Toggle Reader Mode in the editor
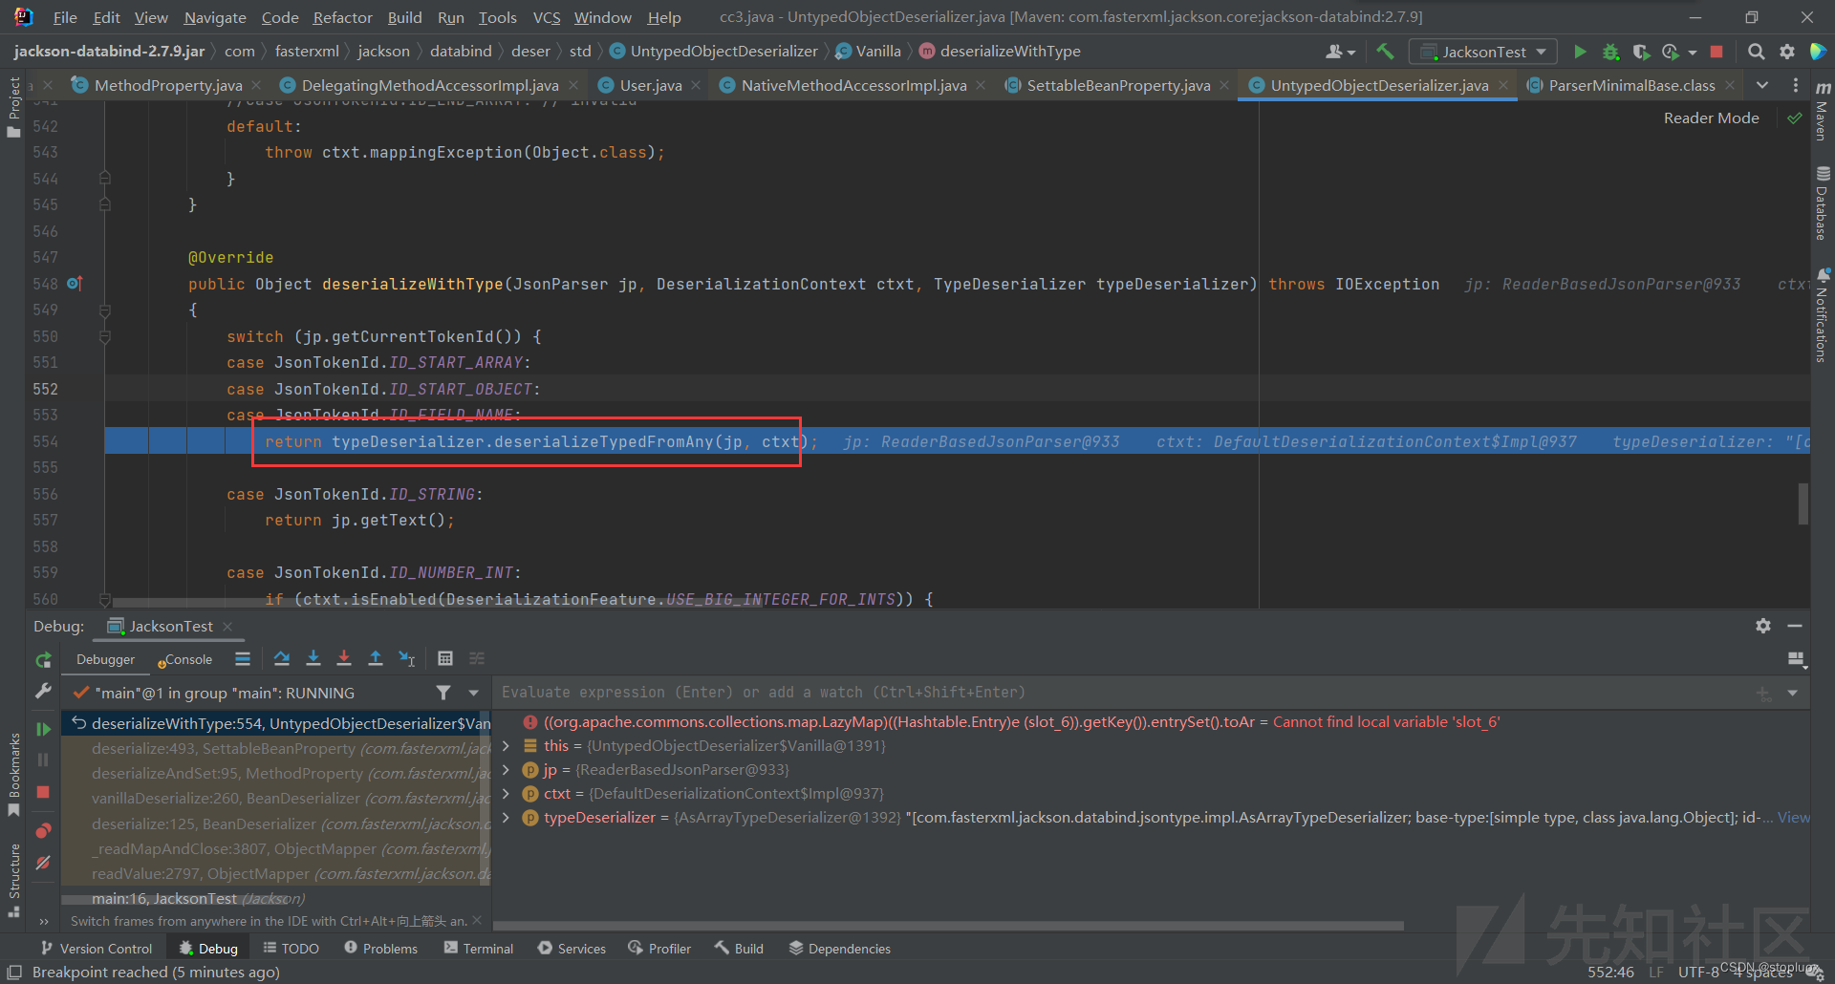 click(1711, 118)
